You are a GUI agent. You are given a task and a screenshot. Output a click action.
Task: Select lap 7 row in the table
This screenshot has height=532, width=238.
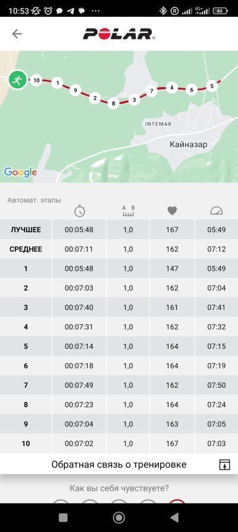click(119, 385)
